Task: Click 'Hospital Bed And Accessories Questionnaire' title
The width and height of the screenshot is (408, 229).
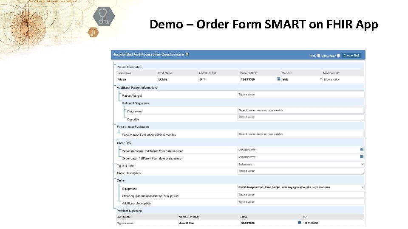Action: click(x=148, y=54)
